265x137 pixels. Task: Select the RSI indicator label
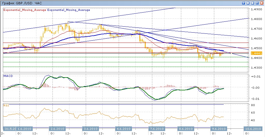(x=6, y=106)
